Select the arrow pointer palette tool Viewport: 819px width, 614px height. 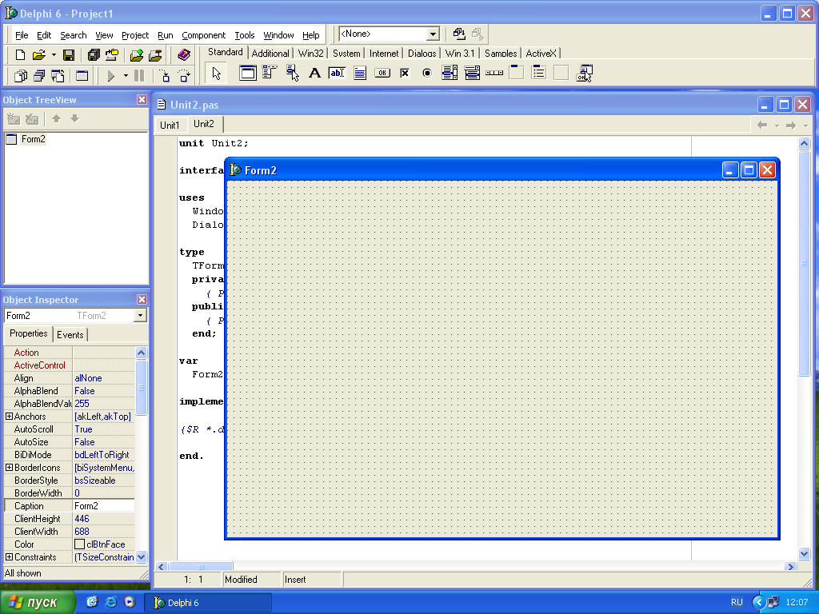(216, 74)
